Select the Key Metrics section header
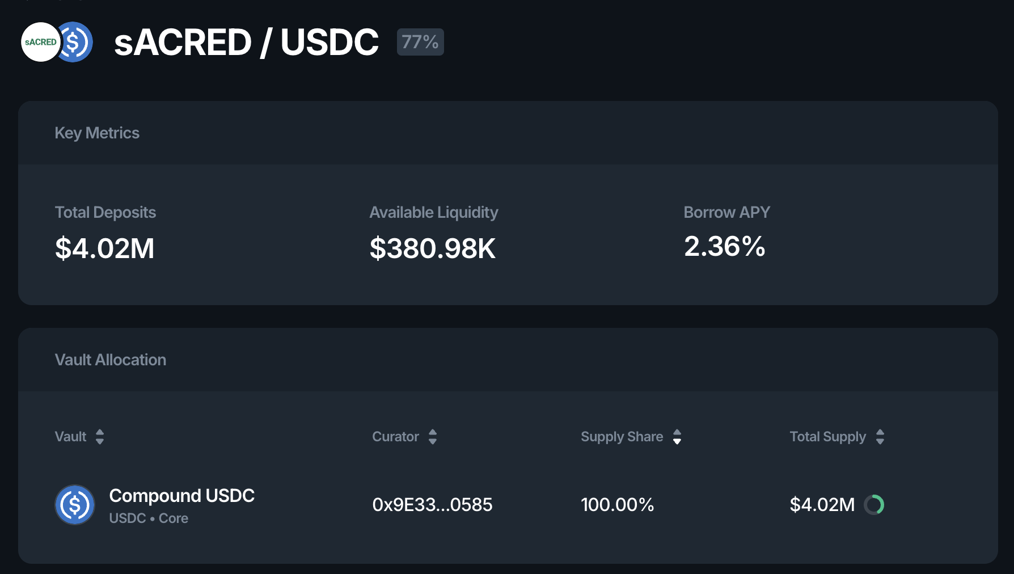The width and height of the screenshot is (1014, 574). 97,133
